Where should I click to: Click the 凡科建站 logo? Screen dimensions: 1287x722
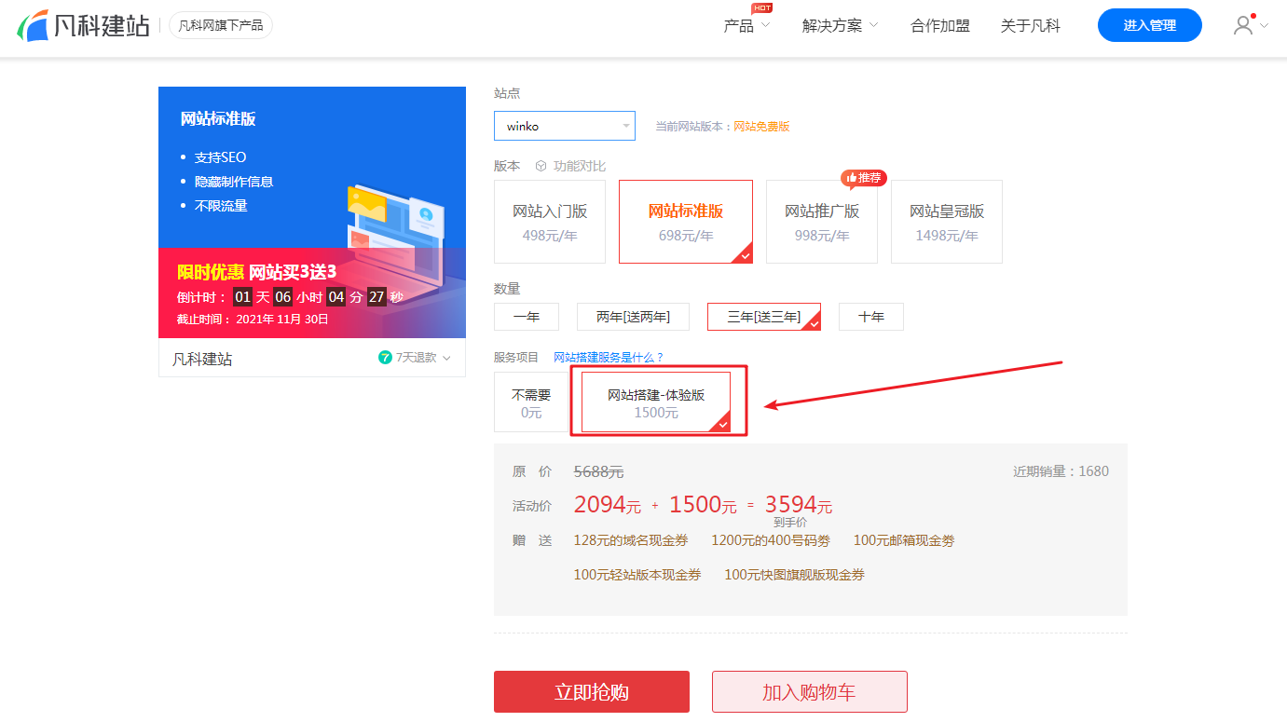[x=83, y=25]
